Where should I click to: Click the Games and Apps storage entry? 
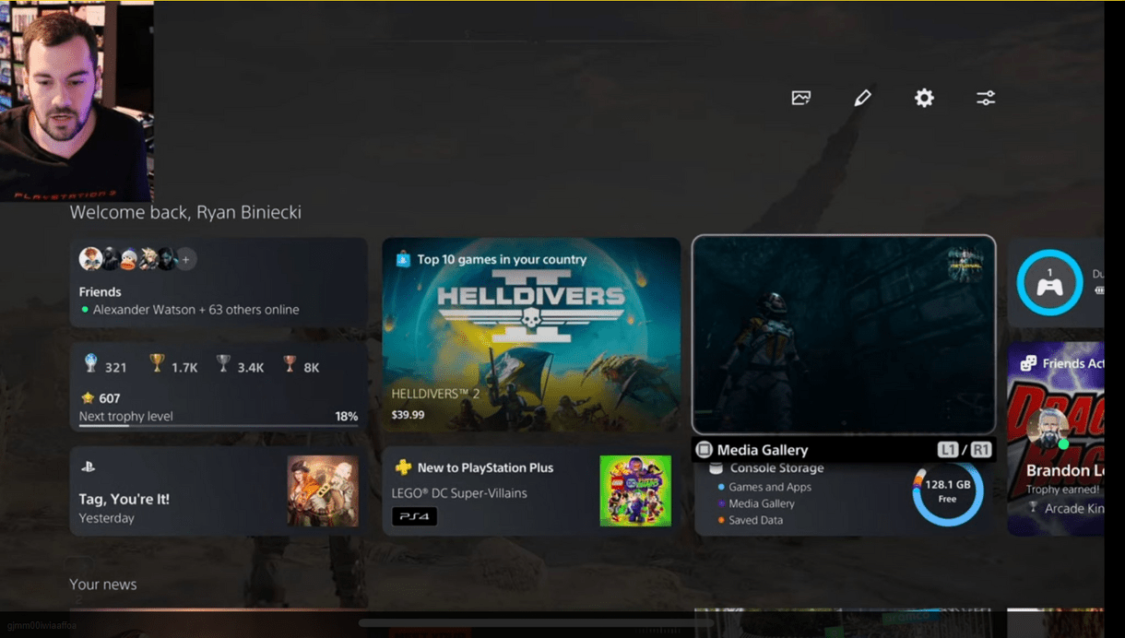[x=770, y=487]
